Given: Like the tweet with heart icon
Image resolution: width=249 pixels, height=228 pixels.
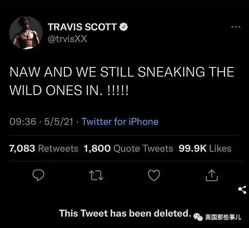Looking at the screenshot, I should click(154, 175).
